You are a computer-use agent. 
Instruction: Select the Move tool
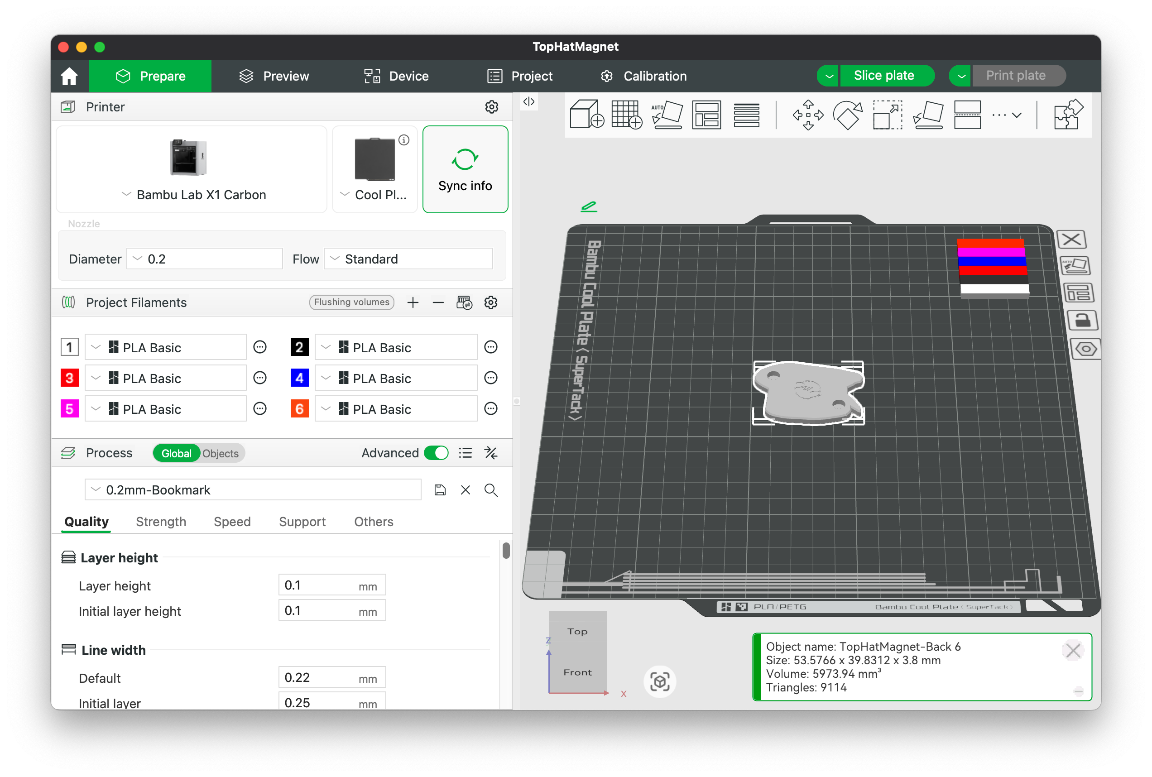tap(808, 115)
